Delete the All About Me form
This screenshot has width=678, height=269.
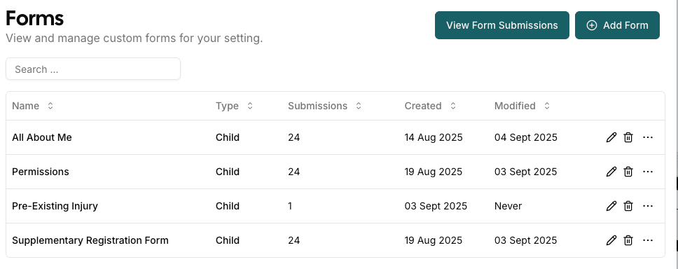(x=628, y=137)
